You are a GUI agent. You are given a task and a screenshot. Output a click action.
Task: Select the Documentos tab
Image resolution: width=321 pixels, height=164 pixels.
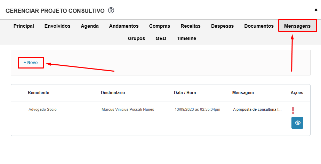(259, 26)
